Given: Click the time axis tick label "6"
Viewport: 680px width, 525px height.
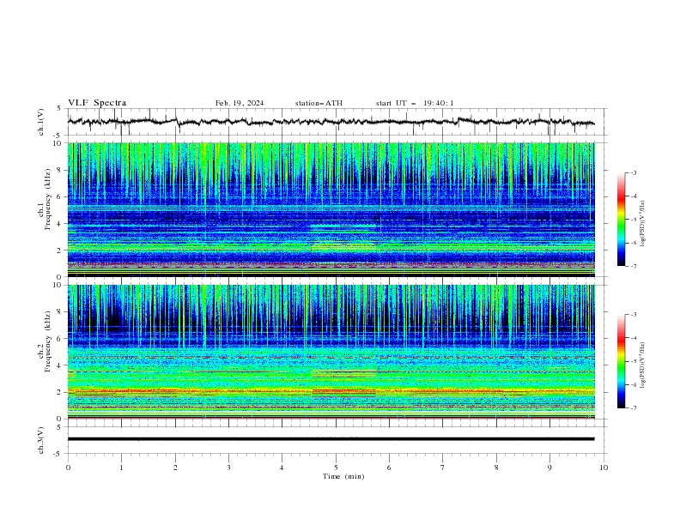Looking at the screenshot, I should 389,468.
